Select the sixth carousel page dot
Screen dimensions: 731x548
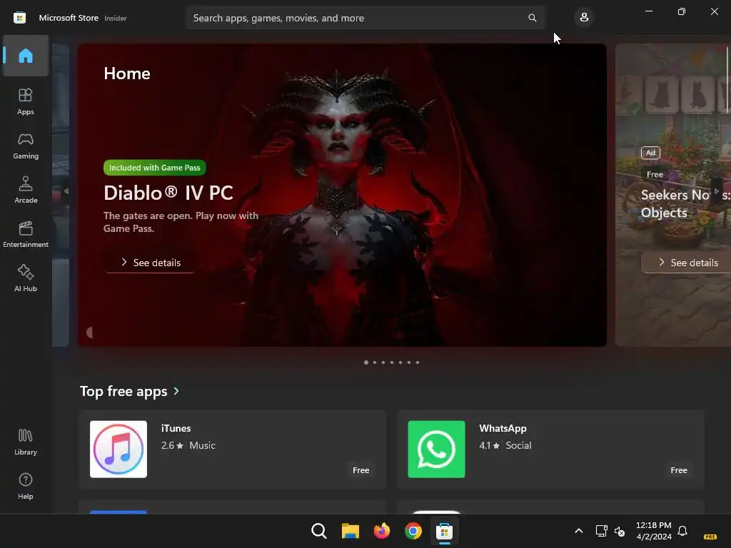click(409, 362)
